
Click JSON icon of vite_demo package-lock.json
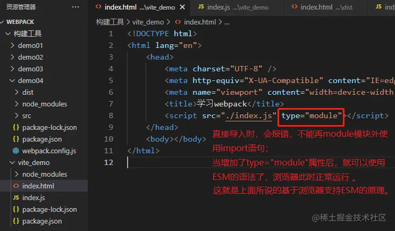(16, 209)
